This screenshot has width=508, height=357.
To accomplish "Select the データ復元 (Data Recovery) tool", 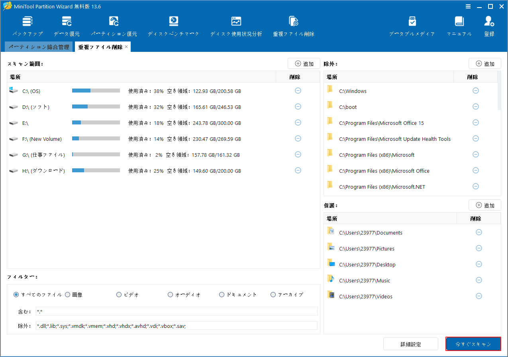I will tap(67, 25).
